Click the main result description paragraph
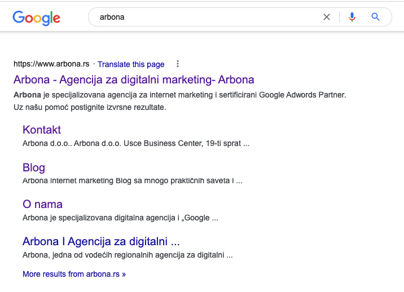 [180, 101]
